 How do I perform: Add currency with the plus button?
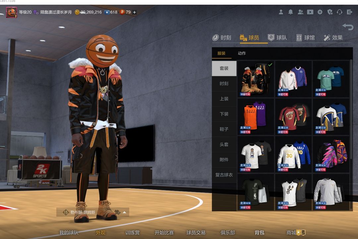135,12
